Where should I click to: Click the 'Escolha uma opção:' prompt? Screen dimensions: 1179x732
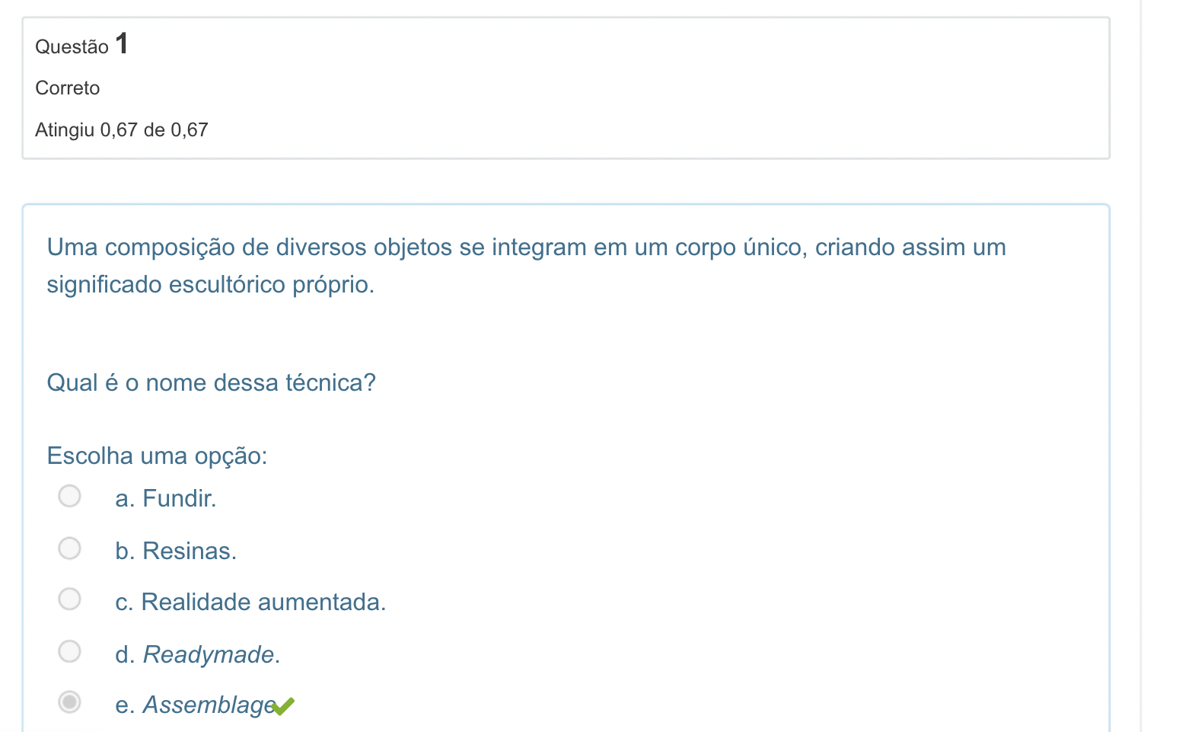158,456
